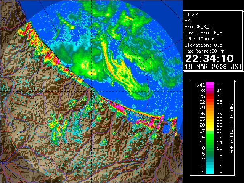Click the radar center at range-ring crosshair
Image resolution: width=244 pixels, height=183 pixels.
click(x=91, y=91)
